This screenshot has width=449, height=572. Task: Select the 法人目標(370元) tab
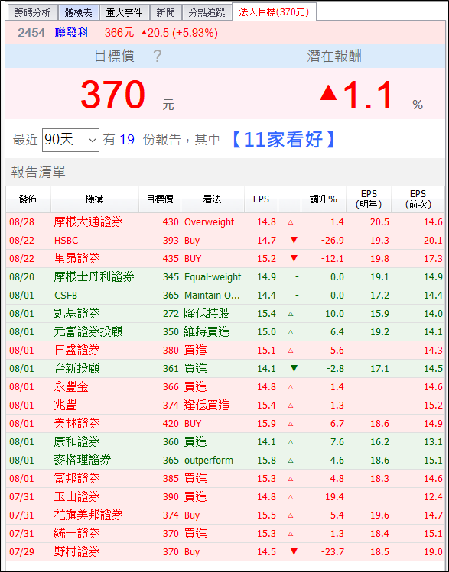pos(274,12)
